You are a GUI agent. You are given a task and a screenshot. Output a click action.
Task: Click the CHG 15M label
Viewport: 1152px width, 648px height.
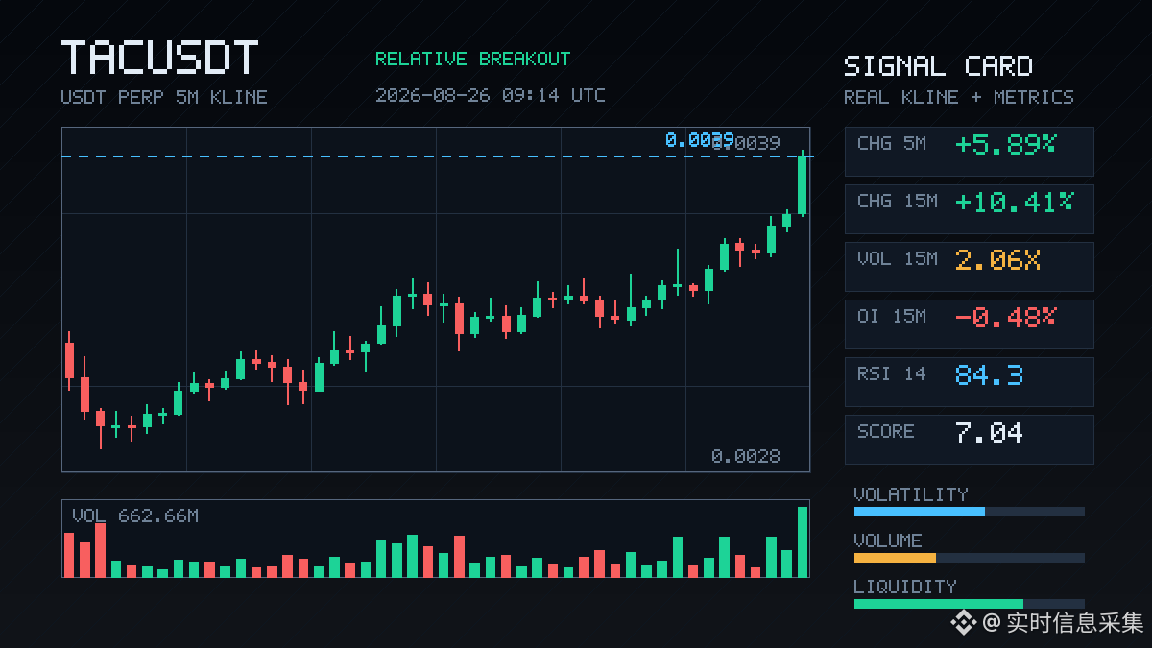[x=898, y=202]
